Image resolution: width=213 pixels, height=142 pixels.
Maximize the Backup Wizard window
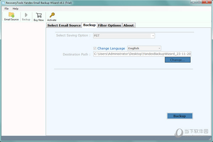click(199, 2)
